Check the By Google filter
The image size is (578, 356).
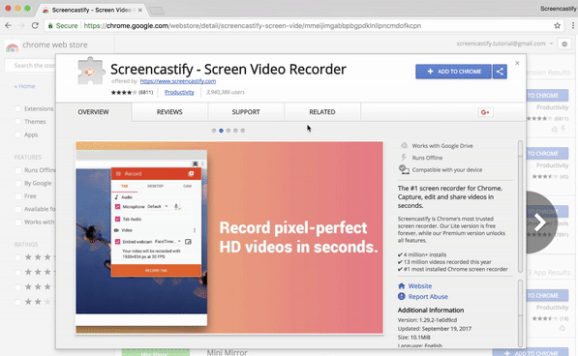tap(17, 183)
